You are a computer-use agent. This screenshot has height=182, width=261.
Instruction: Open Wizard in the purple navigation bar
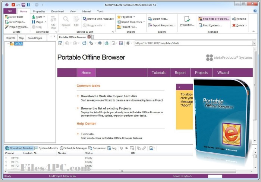click(223, 72)
